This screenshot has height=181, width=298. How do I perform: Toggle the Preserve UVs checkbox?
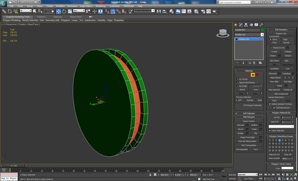(x=271, y=47)
